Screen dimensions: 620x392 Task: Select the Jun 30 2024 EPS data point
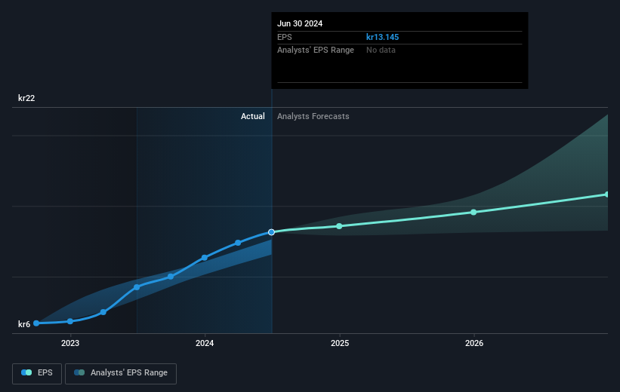(271, 232)
